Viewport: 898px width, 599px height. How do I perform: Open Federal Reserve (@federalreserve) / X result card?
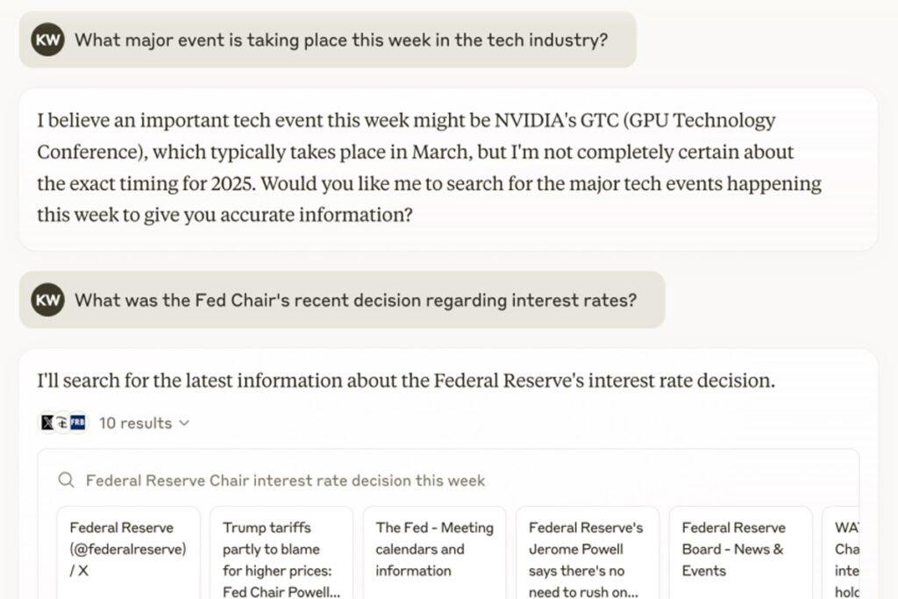[x=129, y=553]
